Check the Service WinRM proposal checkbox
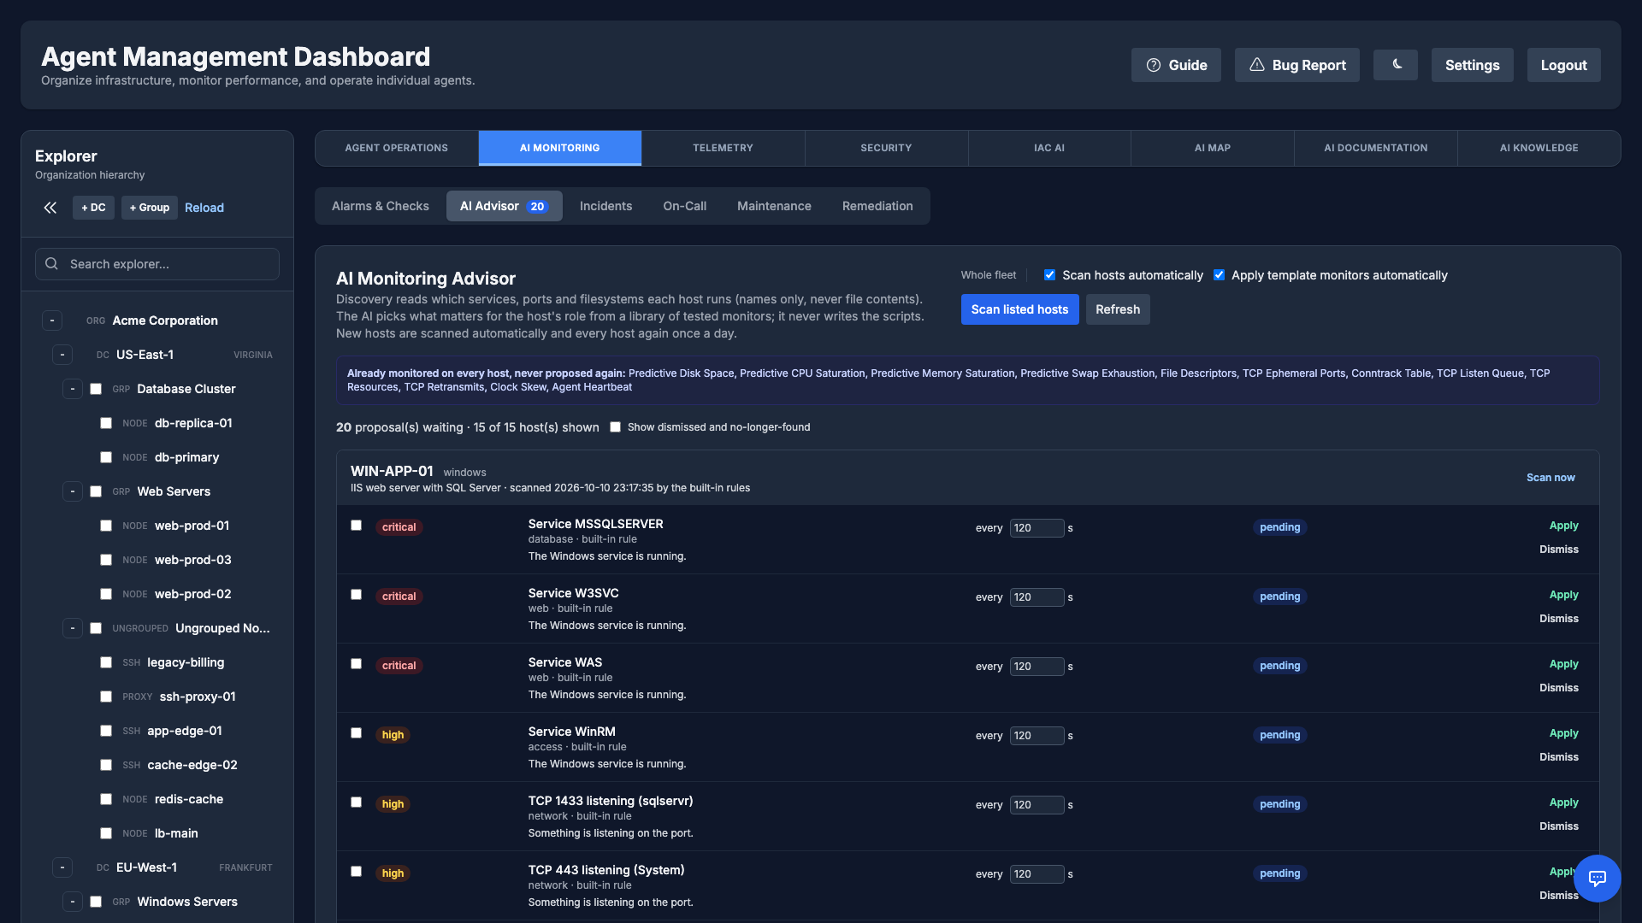The height and width of the screenshot is (923, 1642). point(356,733)
